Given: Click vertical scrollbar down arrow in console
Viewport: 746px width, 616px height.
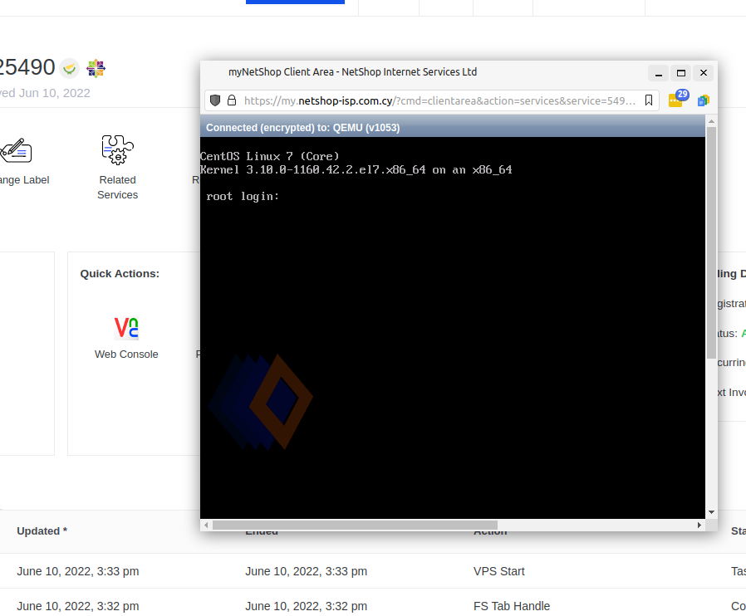Looking at the screenshot, I should pyautogui.click(x=711, y=512).
